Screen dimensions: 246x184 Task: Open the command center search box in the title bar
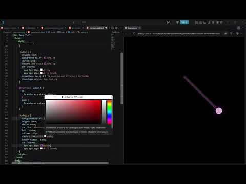click(x=84, y=22)
